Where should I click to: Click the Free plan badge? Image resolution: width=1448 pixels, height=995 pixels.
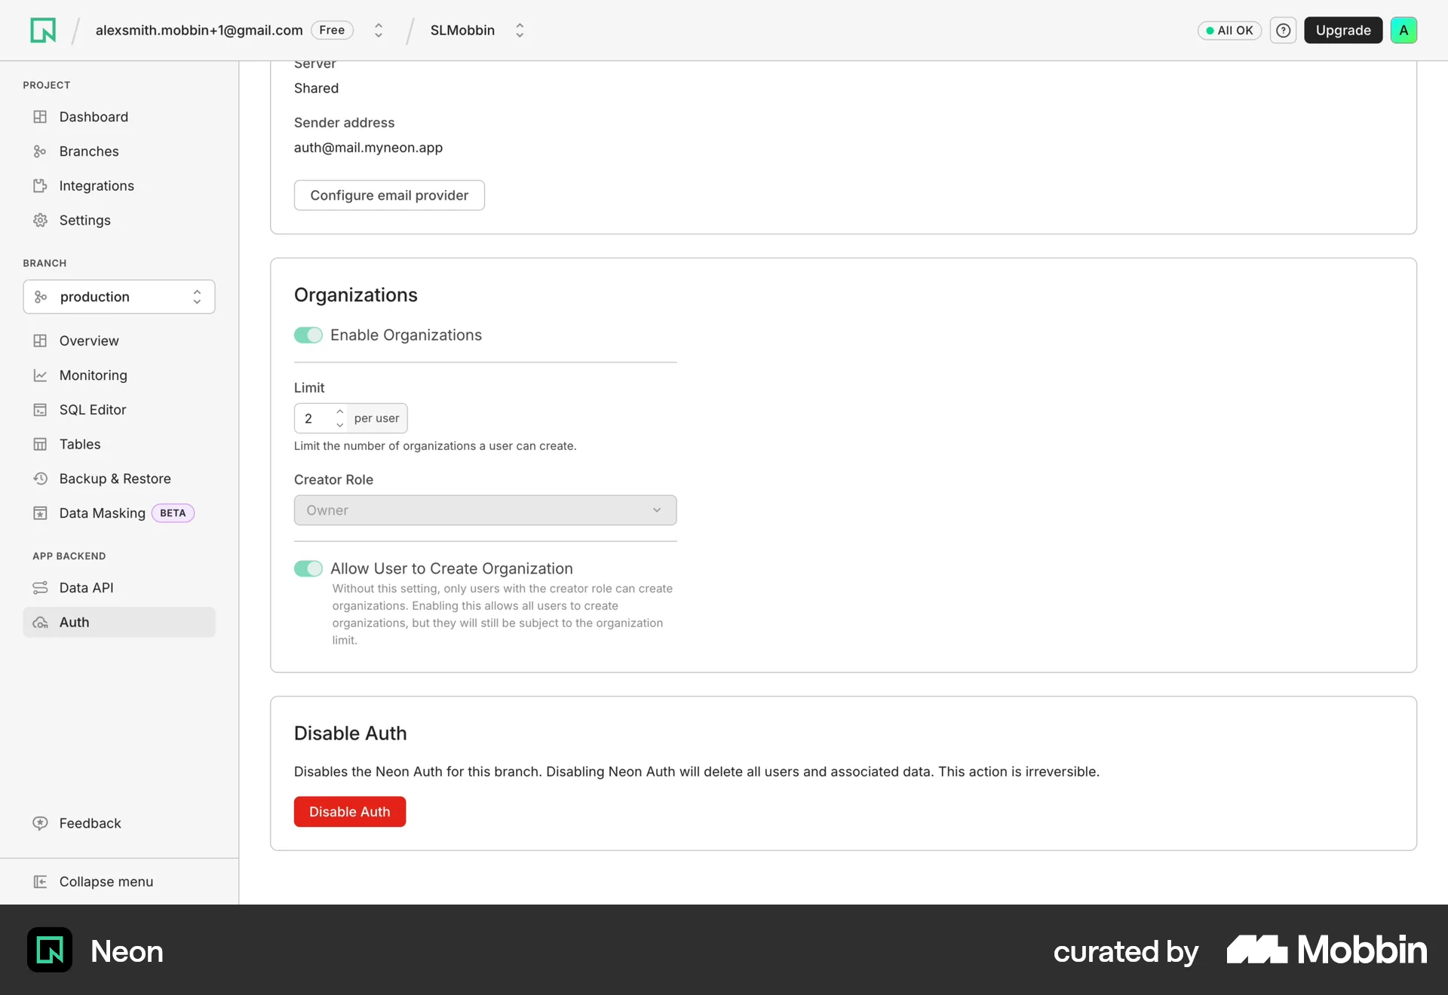[332, 30]
